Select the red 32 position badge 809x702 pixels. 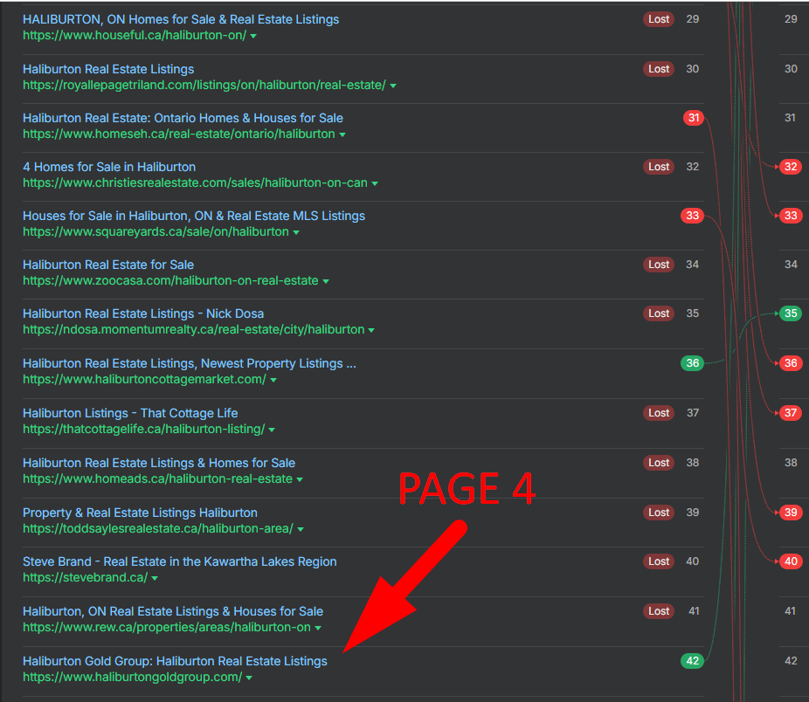[x=791, y=167]
